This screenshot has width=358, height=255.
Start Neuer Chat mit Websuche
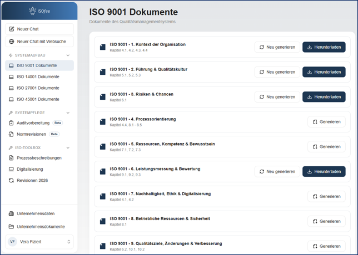(39, 42)
